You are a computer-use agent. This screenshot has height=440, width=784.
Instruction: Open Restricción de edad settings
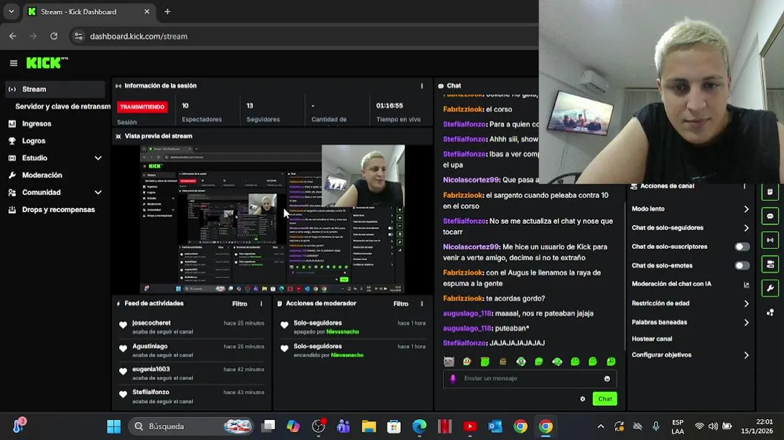click(x=690, y=304)
